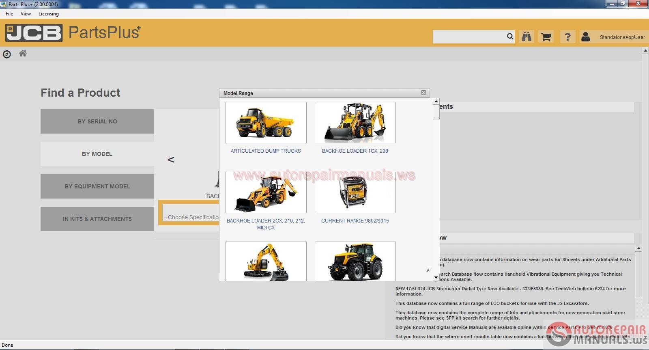Open the Choose Specification dropdown
The width and height of the screenshot is (649, 350).
191,217
